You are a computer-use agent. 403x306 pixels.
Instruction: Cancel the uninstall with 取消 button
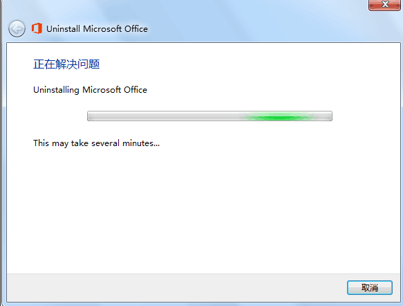click(x=370, y=287)
